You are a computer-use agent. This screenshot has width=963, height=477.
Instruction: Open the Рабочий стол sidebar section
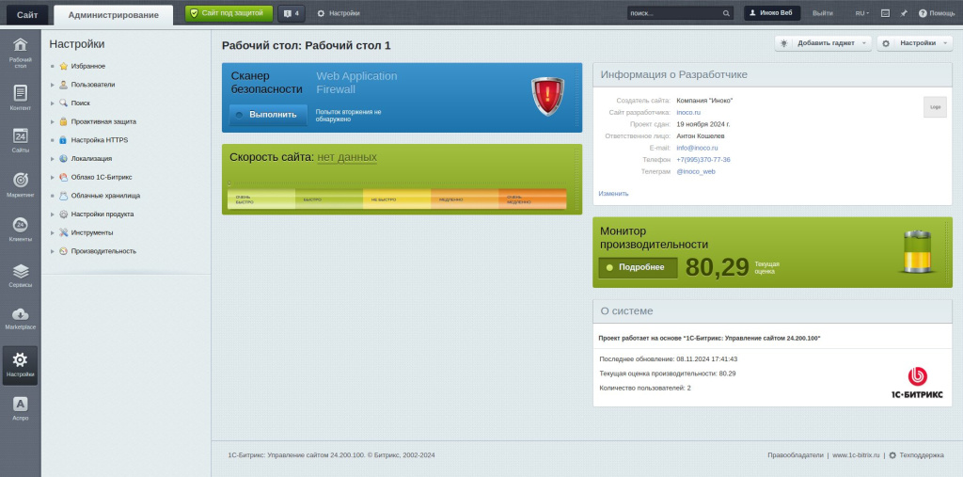[x=21, y=53]
